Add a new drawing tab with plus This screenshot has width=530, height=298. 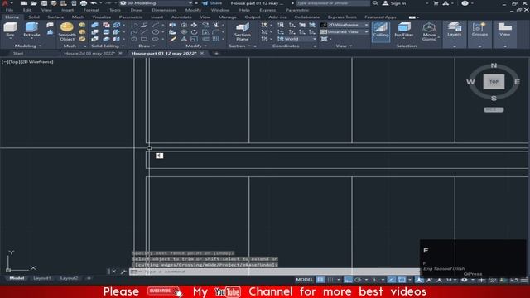coord(216,53)
